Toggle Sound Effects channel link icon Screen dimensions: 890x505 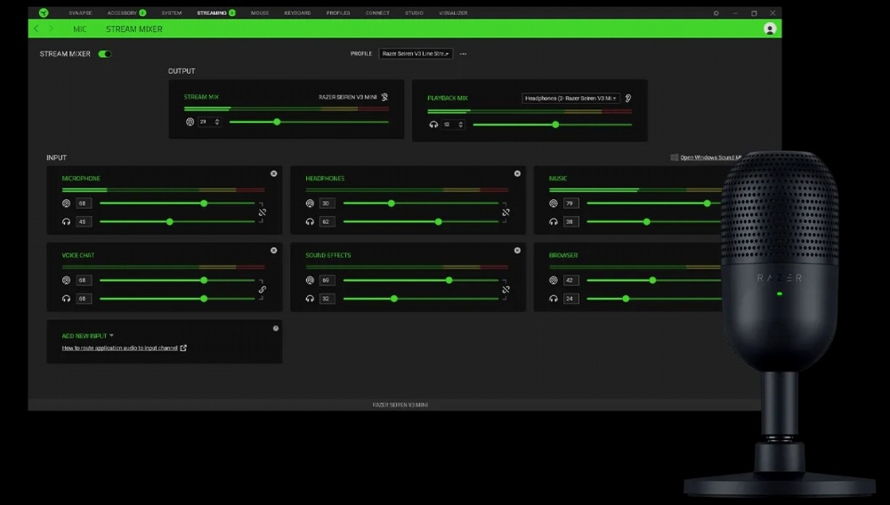point(506,290)
